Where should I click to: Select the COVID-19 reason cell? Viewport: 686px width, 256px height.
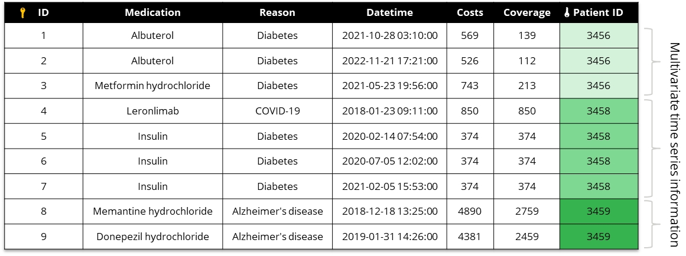pos(277,111)
